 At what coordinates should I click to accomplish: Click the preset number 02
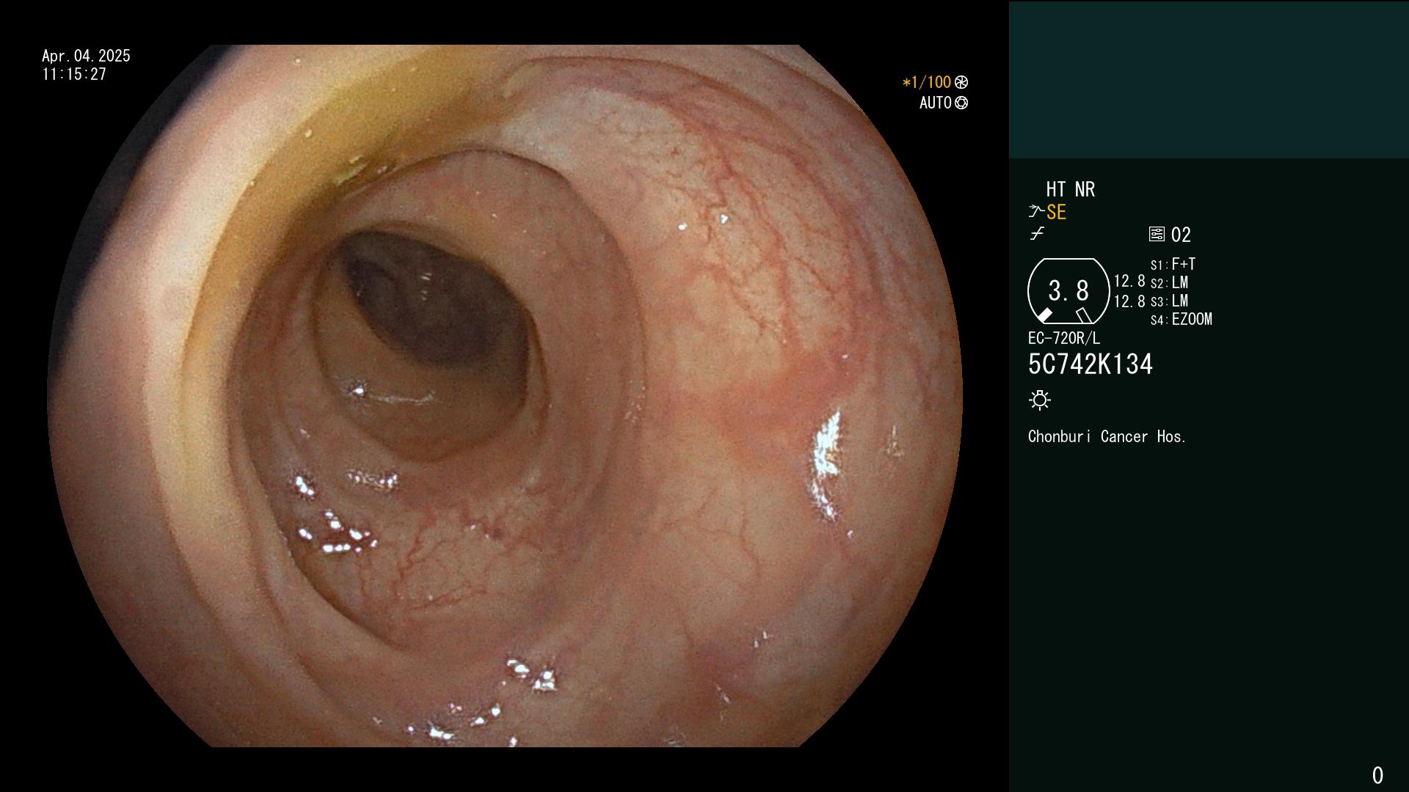(x=1181, y=235)
